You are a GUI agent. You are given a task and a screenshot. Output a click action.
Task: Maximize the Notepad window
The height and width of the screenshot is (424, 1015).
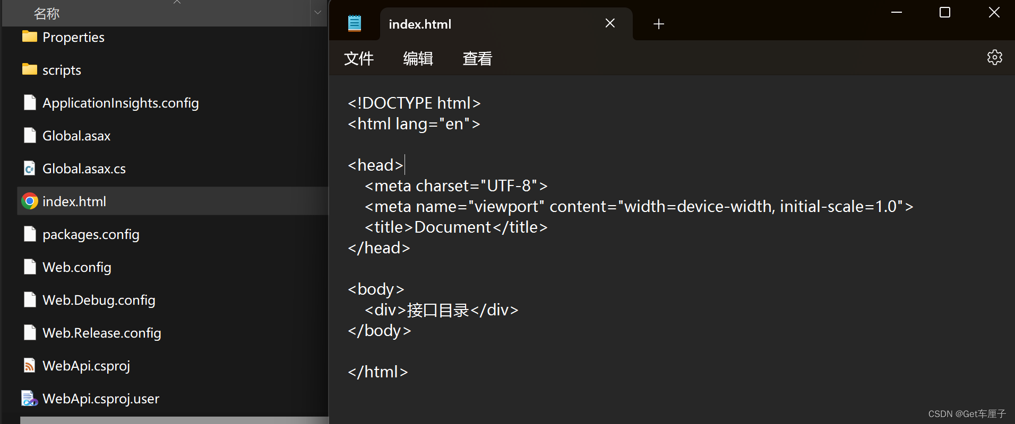point(945,12)
